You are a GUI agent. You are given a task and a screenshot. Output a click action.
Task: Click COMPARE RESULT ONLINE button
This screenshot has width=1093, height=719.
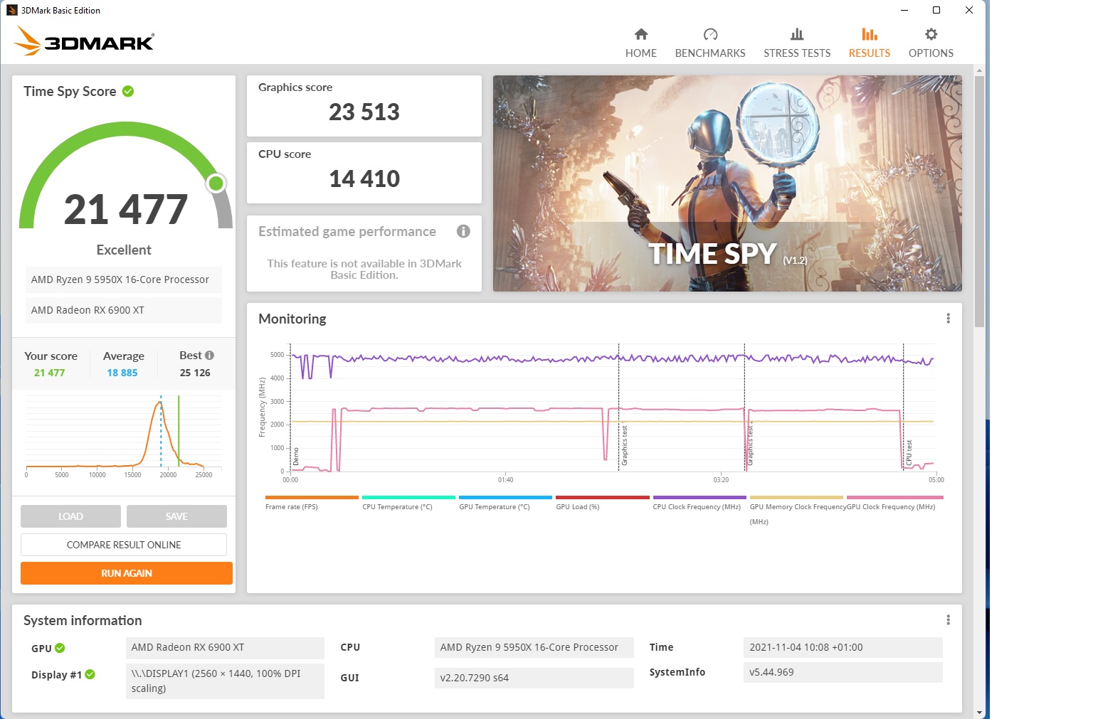pos(124,545)
